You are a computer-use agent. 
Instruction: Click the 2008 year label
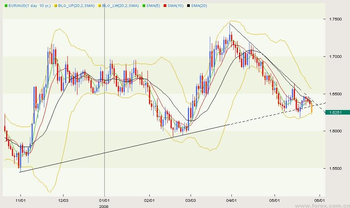pyautogui.click(x=104, y=206)
